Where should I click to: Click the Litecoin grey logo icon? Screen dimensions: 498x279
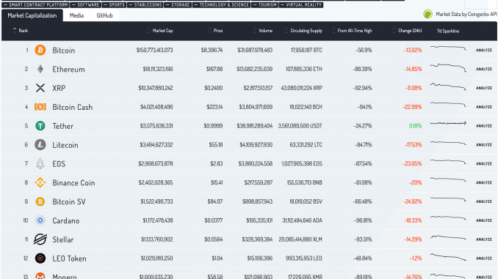tap(40, 145)
